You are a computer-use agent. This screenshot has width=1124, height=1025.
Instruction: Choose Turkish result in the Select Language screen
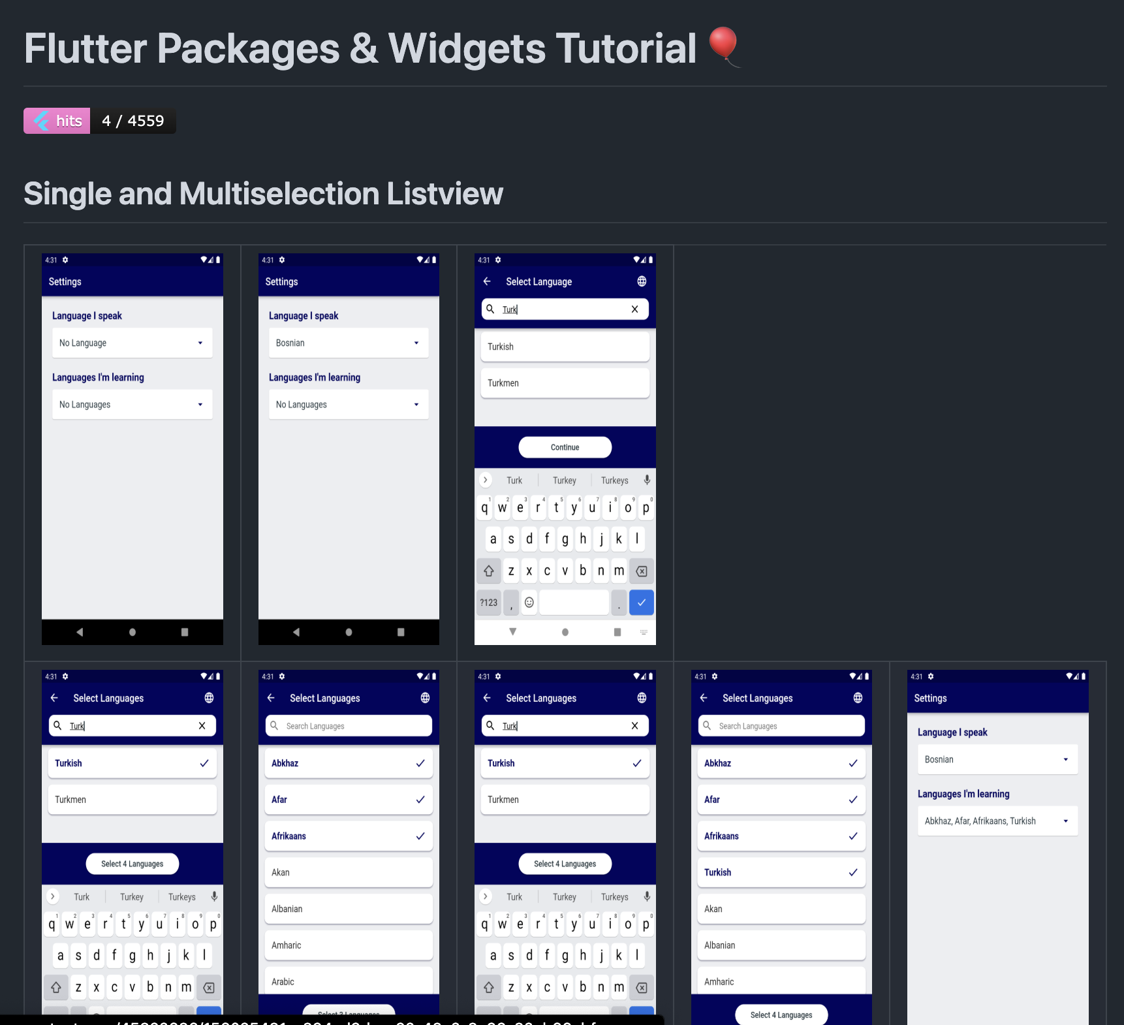565,347
